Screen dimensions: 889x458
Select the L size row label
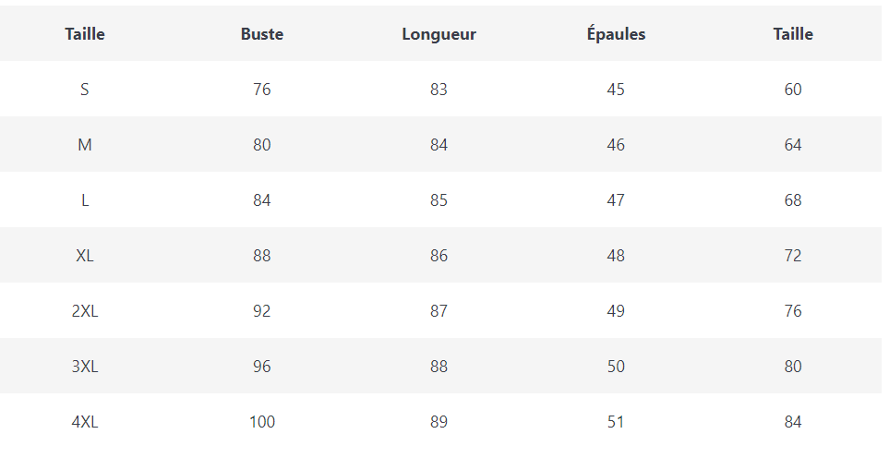[x=85, y=200]
